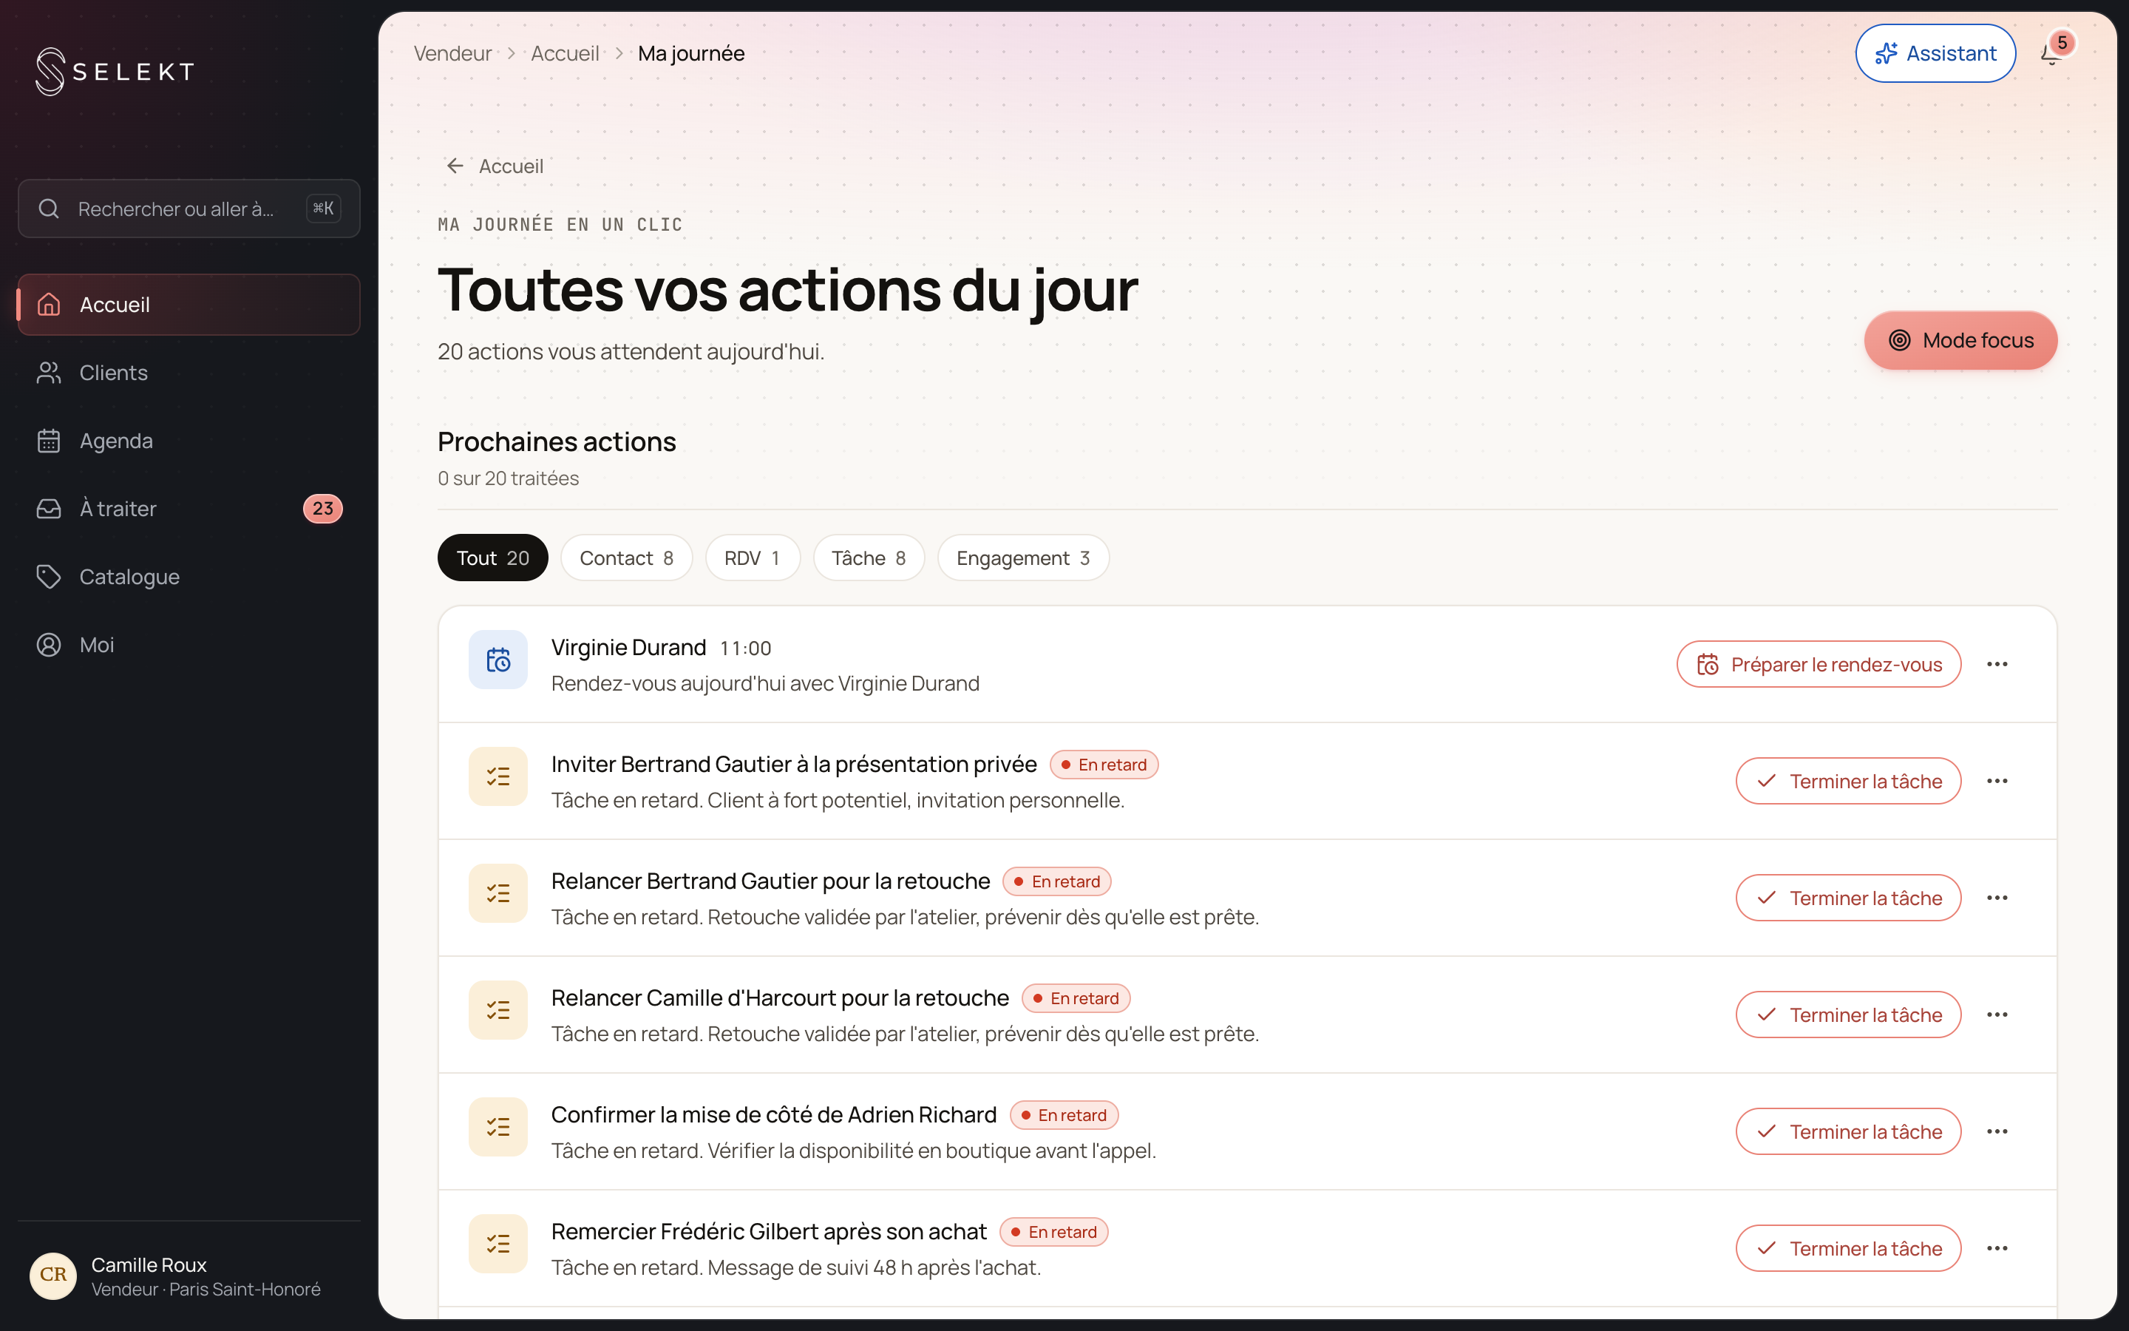
Task: Open more options for Inviter Bertrand Gautier
Action: pos(1997,781)
